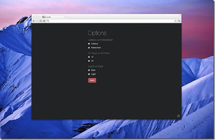Viewport: 215px width, 140px height.
Task: Pick the 12 hour clock option
Action: 89,57
